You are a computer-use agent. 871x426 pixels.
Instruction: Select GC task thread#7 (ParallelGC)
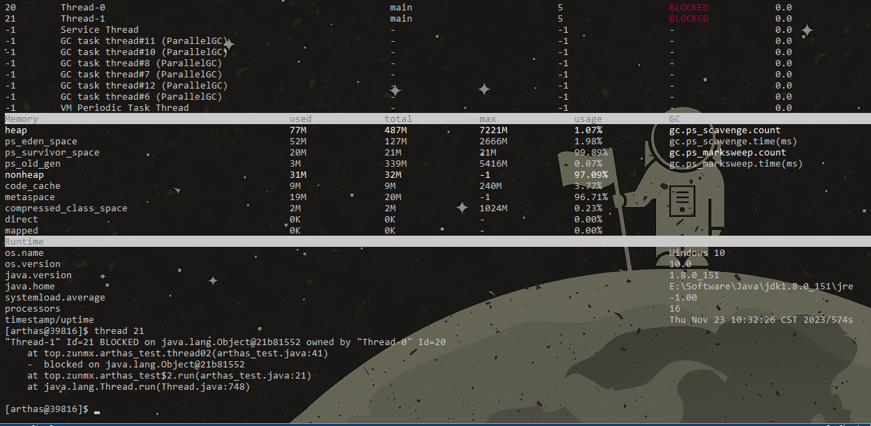142,75
